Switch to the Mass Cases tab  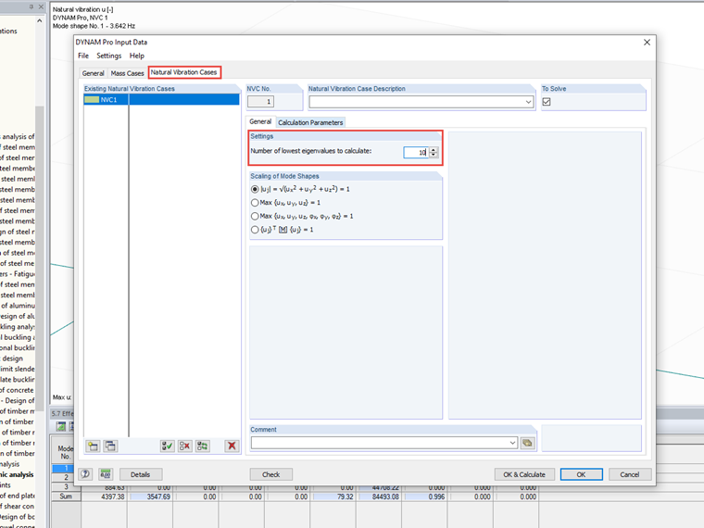pos(127,73)
